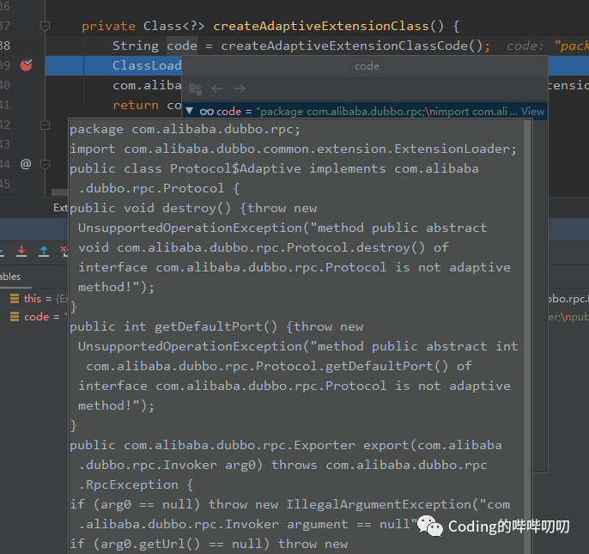Click the red X Drop Frame icon
Screen dimensions: 589x554
tap(64, 251)
